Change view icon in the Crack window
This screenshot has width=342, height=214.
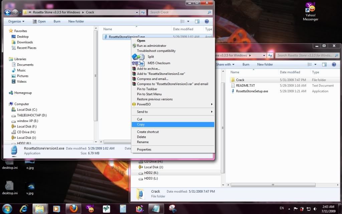pos(182,21)
